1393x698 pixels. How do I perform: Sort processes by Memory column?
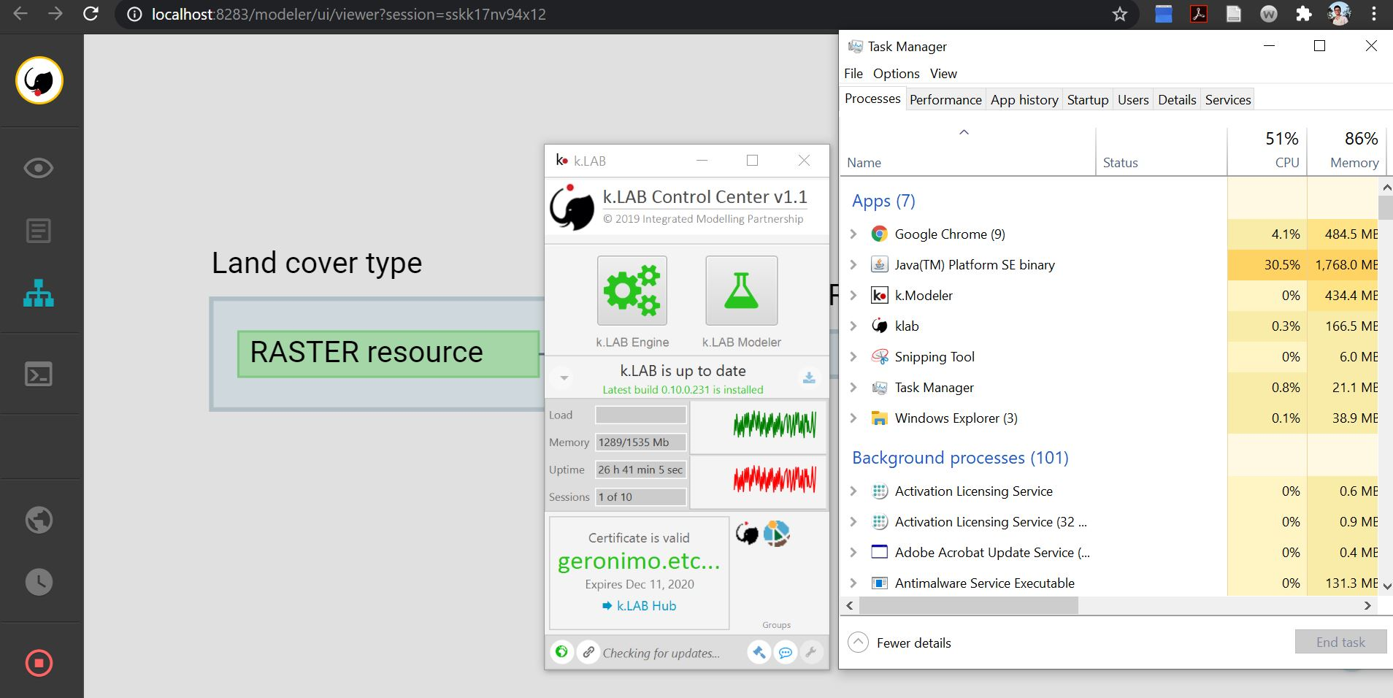1345,151
